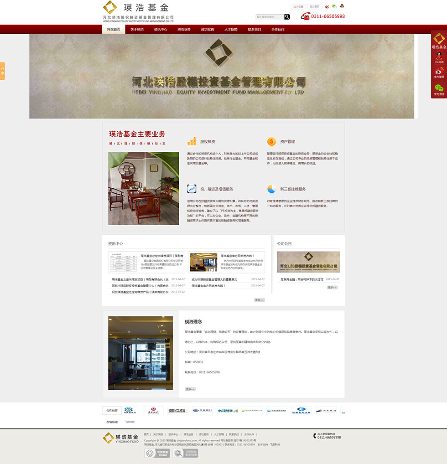Open the 瑛浩基金官方网站发布啦！ list link
The width and height of the screenshot is (447, 464).
coord(208,286)
